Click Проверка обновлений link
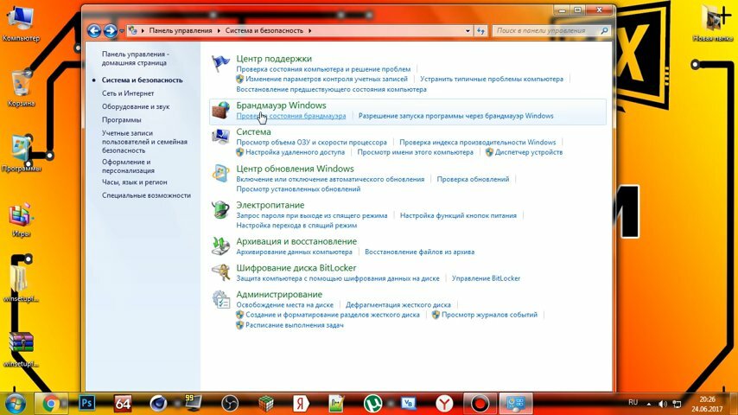738x415 pixels. tap(473, 179)
